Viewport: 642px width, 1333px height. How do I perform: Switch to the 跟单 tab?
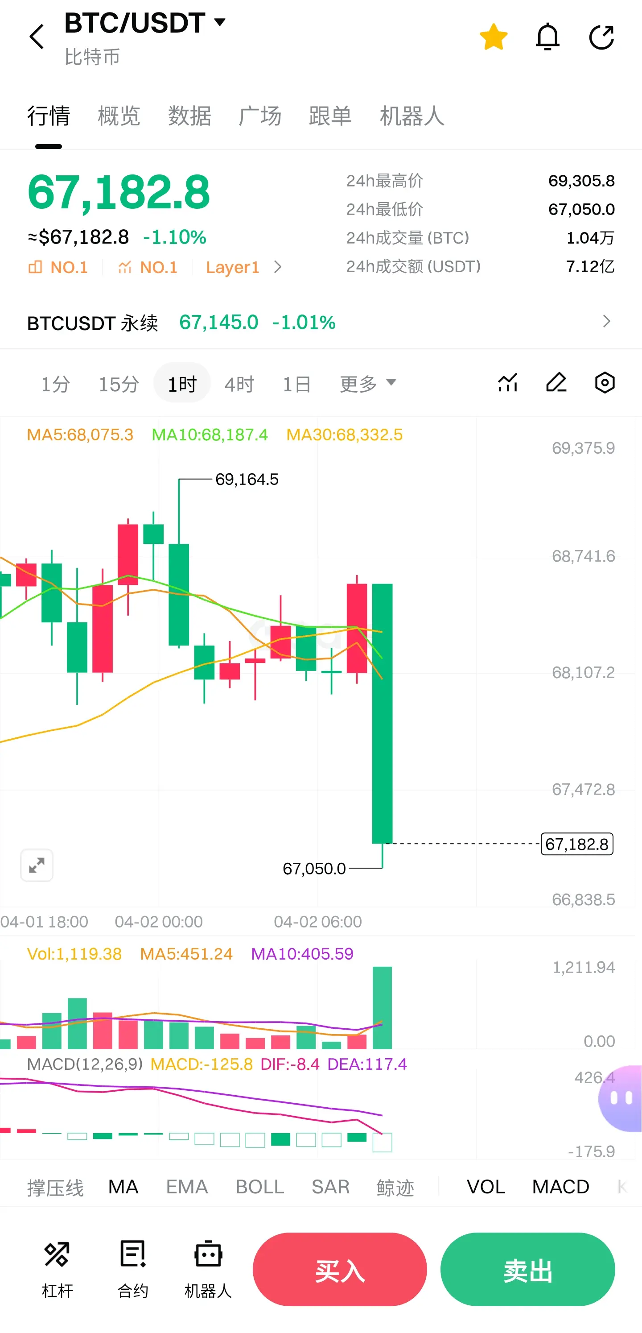[330, 116]
